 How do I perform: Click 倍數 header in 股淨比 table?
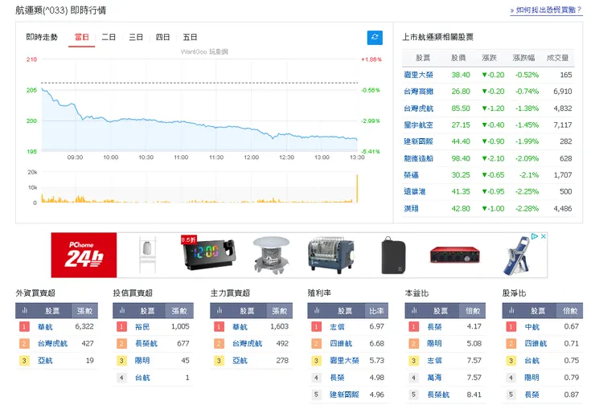click(x=570, y=311)
